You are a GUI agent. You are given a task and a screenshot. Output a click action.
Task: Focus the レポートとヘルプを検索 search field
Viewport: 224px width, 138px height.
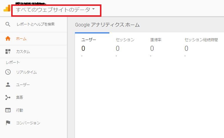[x=36, y=24]
